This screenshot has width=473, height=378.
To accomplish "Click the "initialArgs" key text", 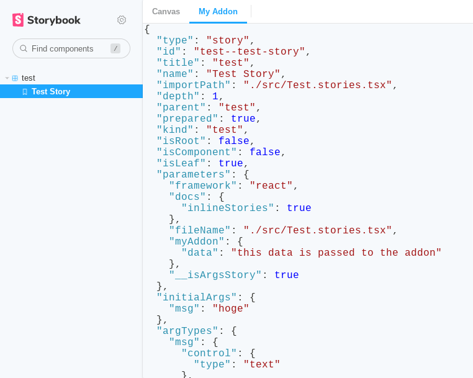I will click(197, 297).
